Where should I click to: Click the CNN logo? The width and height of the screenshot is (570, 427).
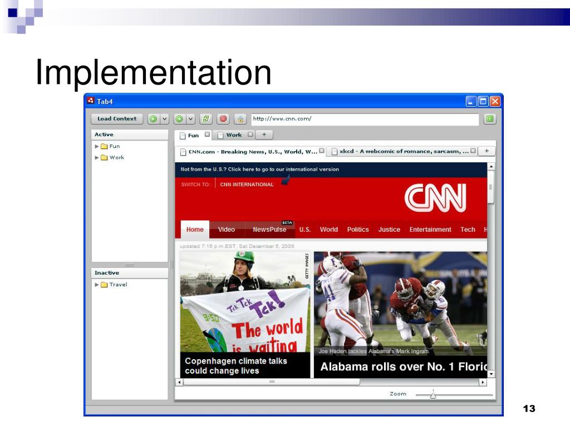(435, 198)
